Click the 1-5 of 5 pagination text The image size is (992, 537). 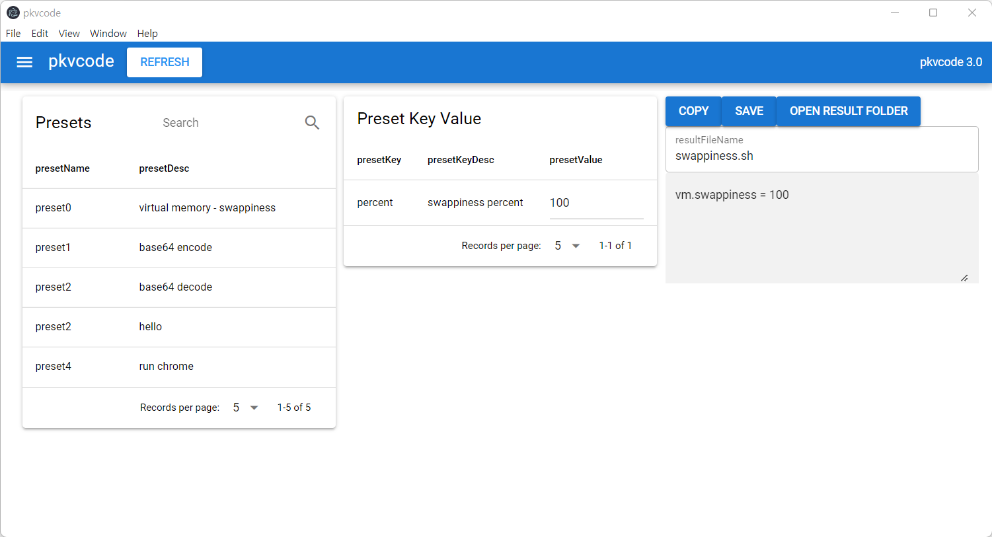point(294,408)
